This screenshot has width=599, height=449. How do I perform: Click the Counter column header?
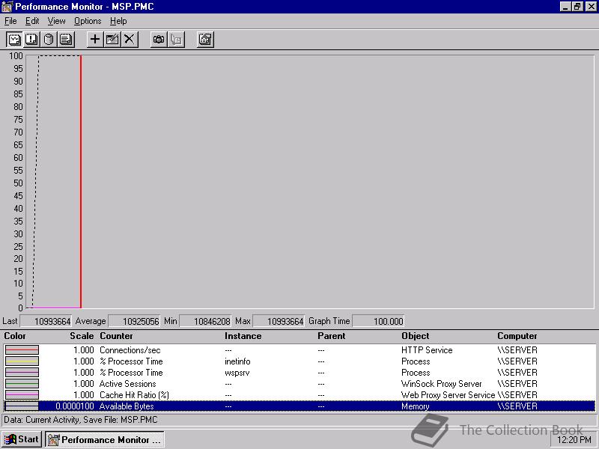point(116,336)
